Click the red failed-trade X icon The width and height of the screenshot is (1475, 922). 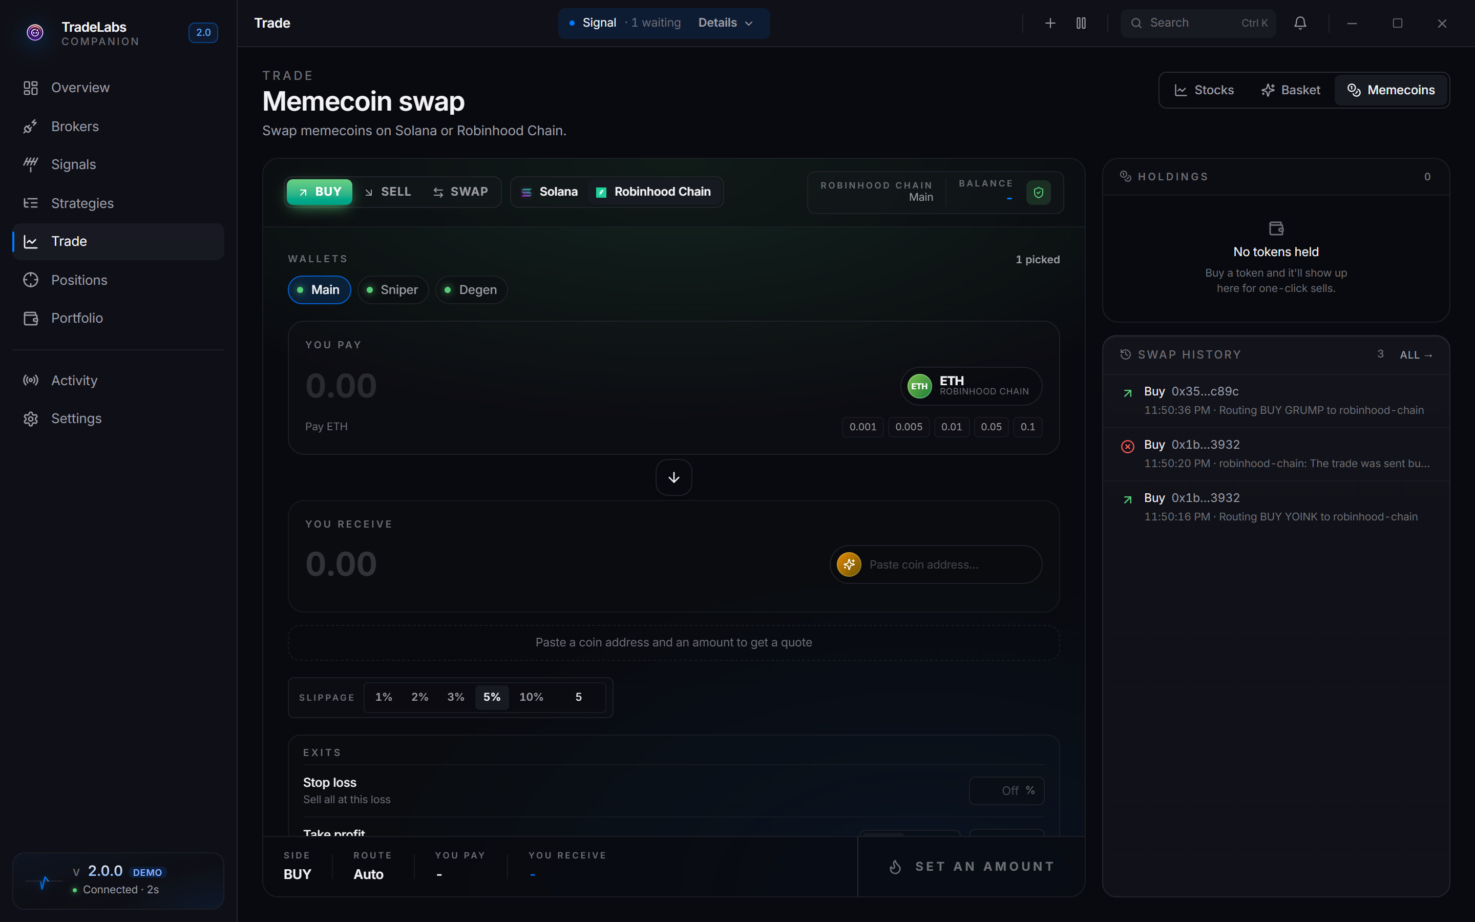click(x=1128, y=446)
